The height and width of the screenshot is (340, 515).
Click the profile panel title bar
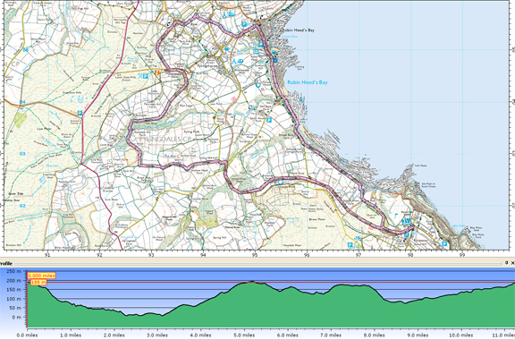(x=257, y=263)
